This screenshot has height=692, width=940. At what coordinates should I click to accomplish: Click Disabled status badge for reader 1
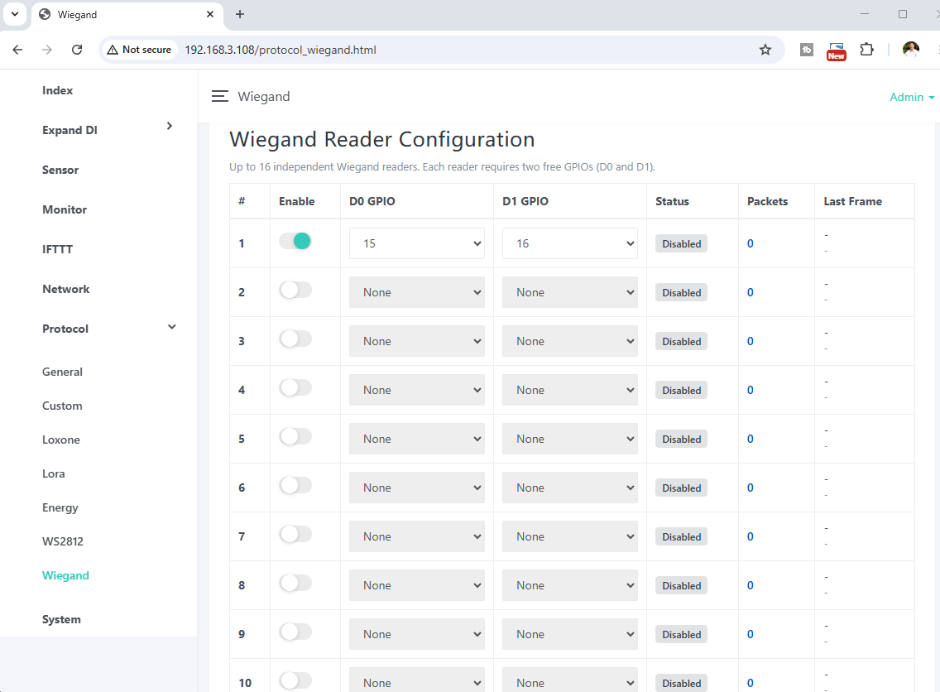pyautogui.click(x=681, y=243)
